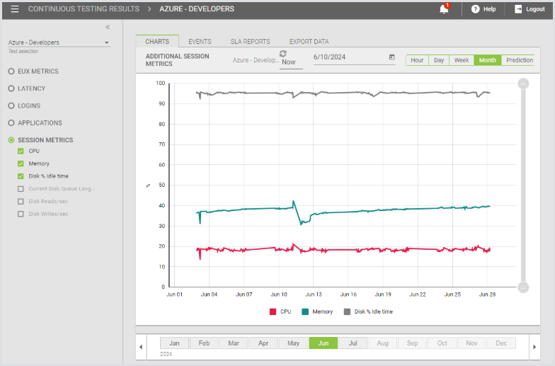Open the Azure - Developers test dropdown
Viewport: 555px width, 366px height.
point(106,42)
